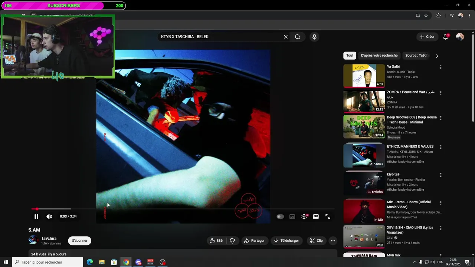Show full ETHICS, MANNERS & VALUES playlist
Screen dimensions: 475x267
[405, 162]
